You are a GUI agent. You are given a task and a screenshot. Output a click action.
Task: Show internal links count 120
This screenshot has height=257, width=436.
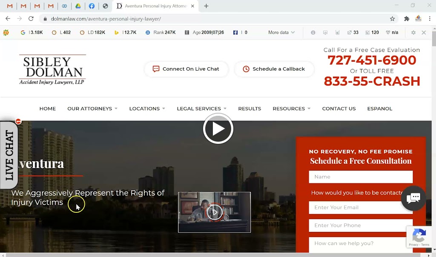coord(372,32)
